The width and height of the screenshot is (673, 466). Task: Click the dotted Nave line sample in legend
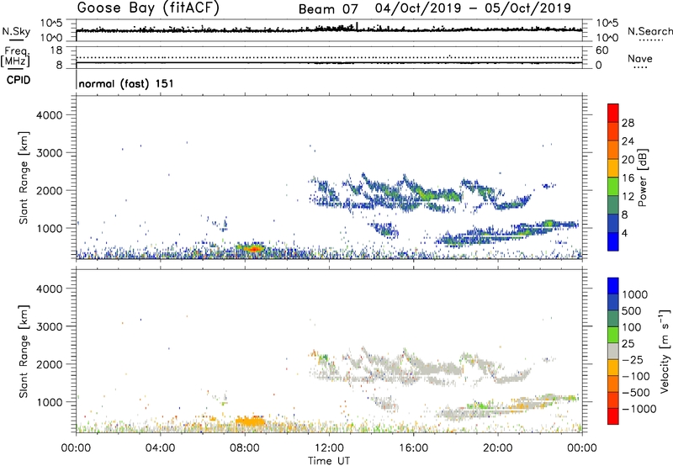tap(640, 68)
